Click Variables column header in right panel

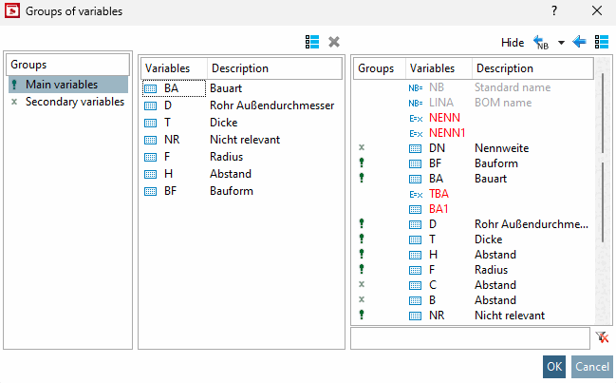click(439, 68)
